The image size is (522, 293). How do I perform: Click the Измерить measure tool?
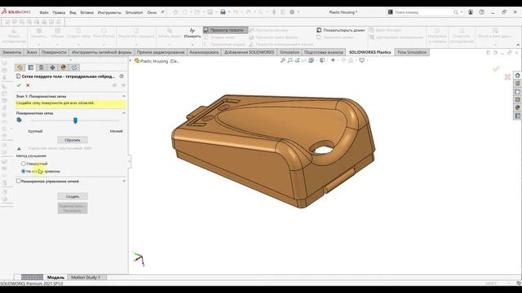[192, 33]
